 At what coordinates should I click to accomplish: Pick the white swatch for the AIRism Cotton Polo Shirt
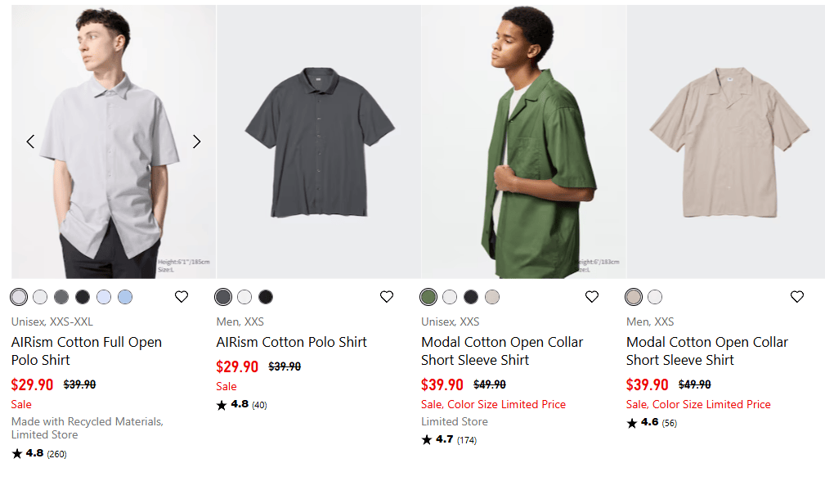tap(244, 297)
